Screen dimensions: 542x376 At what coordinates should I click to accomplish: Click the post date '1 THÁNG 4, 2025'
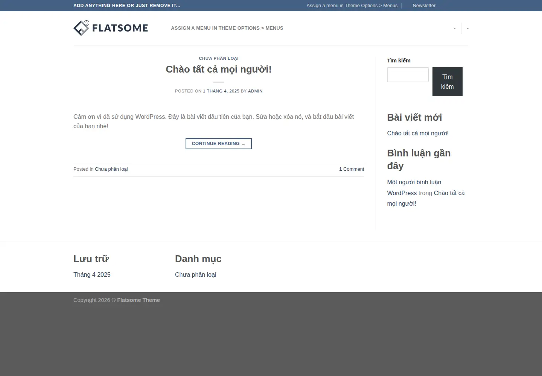(x=221, y=91)
